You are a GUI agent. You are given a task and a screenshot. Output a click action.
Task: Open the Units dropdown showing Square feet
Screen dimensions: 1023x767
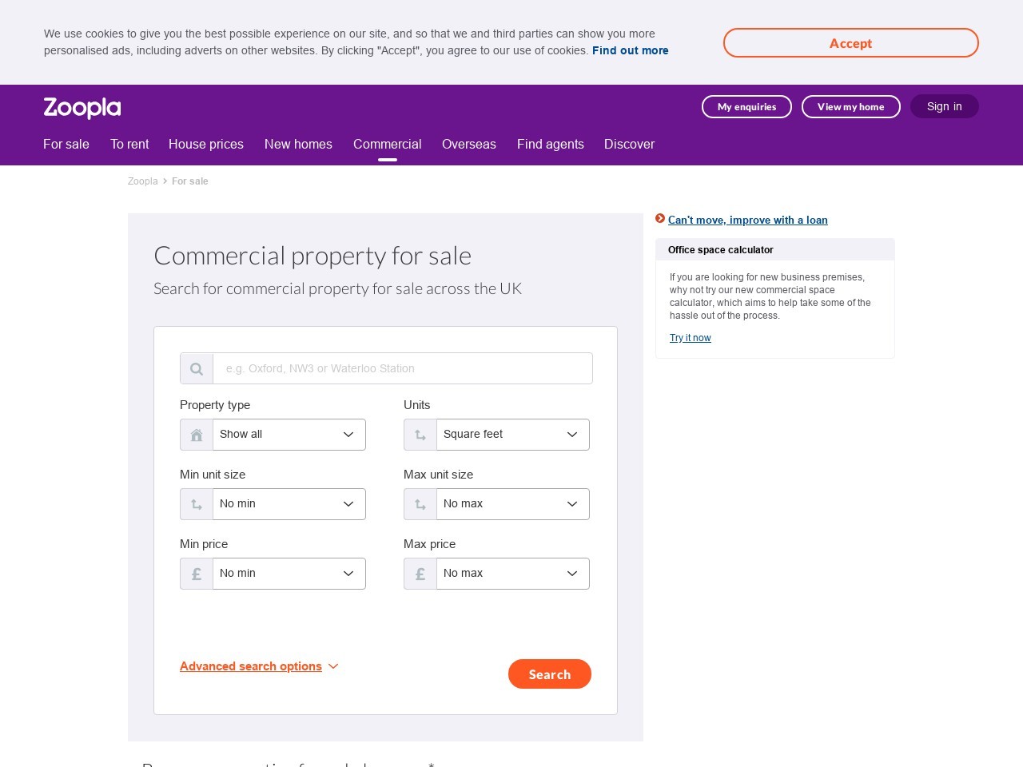[x=512, y=434]
